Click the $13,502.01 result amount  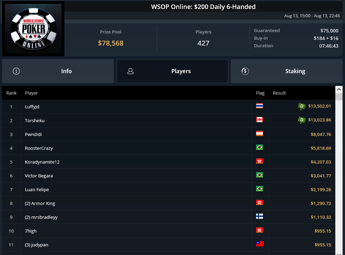pos(319,106)
